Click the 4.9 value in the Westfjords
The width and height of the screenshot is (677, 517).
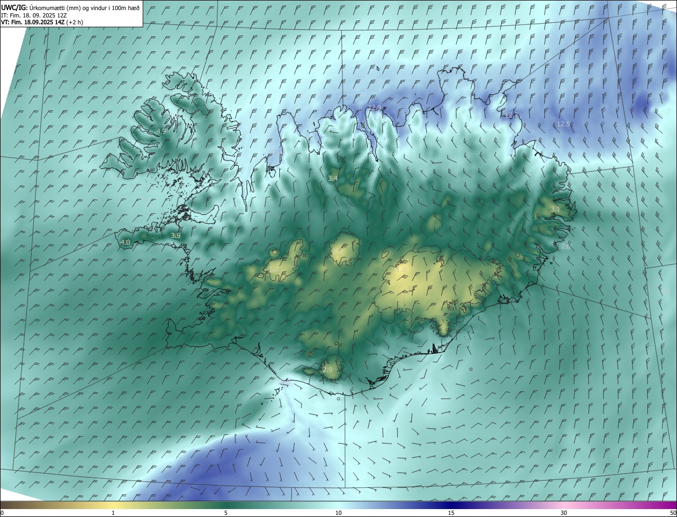[161, 131]
